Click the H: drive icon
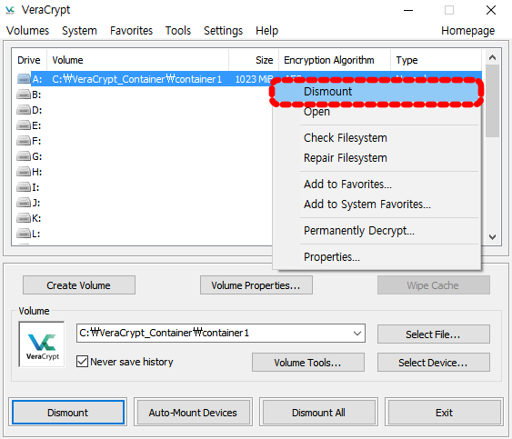512x439 pixels. coord(24,172)
